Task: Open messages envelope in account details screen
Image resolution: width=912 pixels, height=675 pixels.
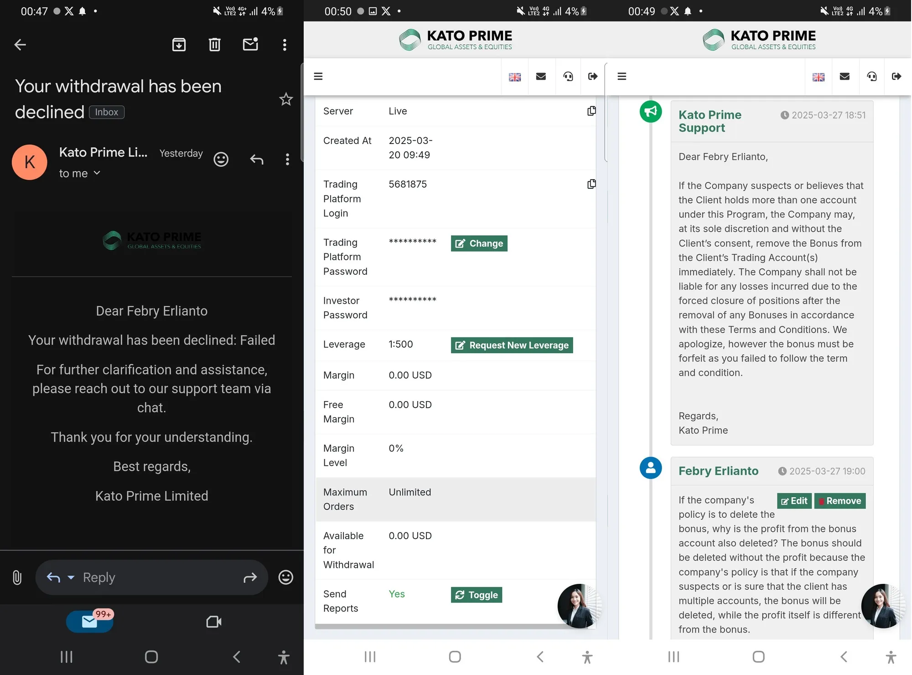Action: tap(541, 77)
